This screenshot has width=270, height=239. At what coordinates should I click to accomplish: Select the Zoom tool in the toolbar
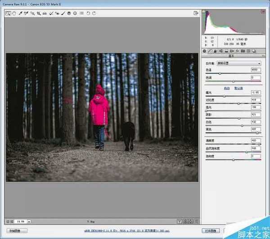click(x=8, y=13)
